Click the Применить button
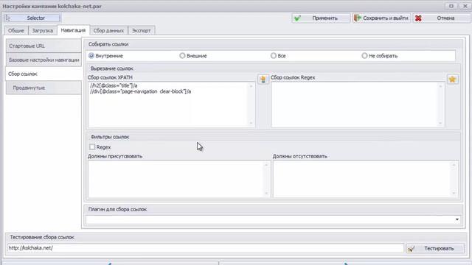The height and width of the screenshot is (265, 472). tap(321, 18)
